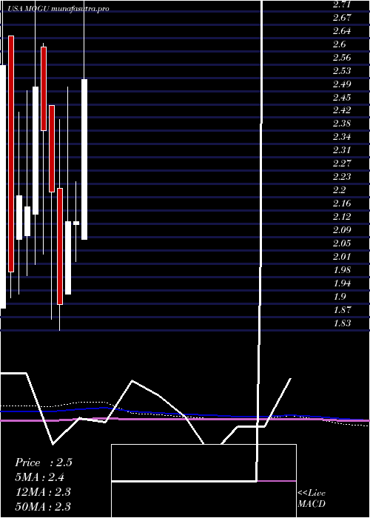Select the tallest red candlestick body

pos(11,154)
